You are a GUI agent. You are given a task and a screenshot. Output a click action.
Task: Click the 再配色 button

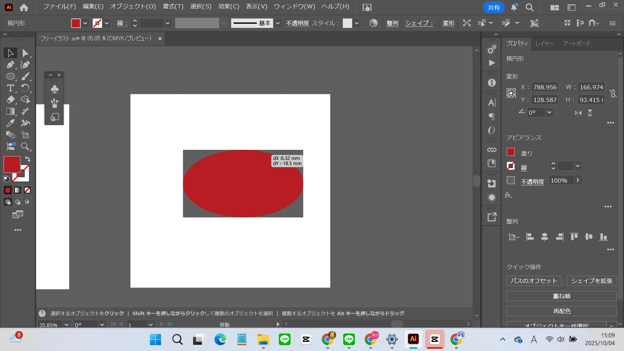pos(561,311)
